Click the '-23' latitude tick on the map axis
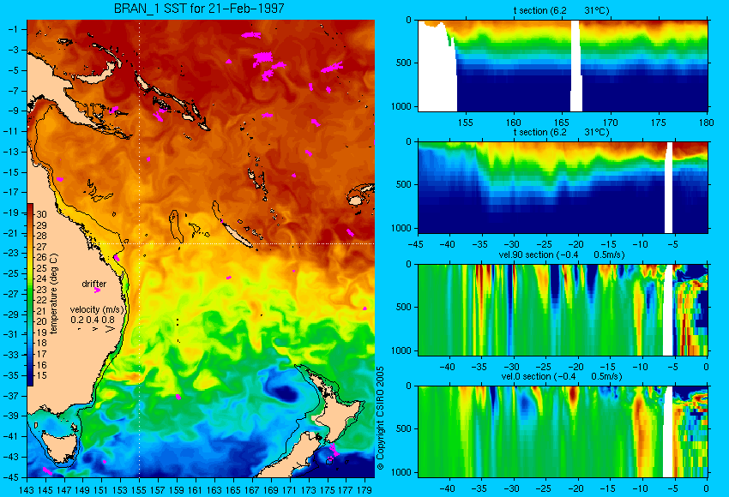This screenshot has width=729, height=497. 11,253
